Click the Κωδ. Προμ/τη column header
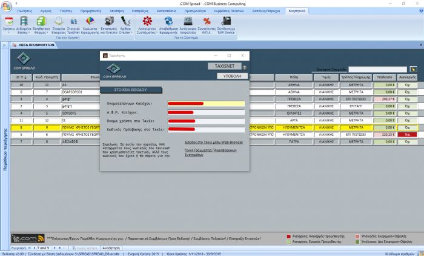424x256 pixels. click(47, 77)
